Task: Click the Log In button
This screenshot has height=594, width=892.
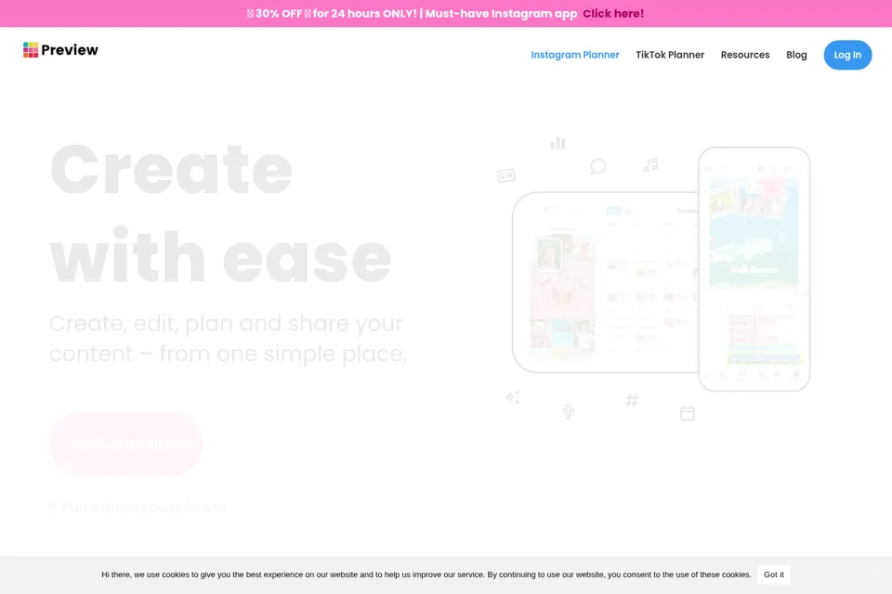Action: (x=847, y=55)
